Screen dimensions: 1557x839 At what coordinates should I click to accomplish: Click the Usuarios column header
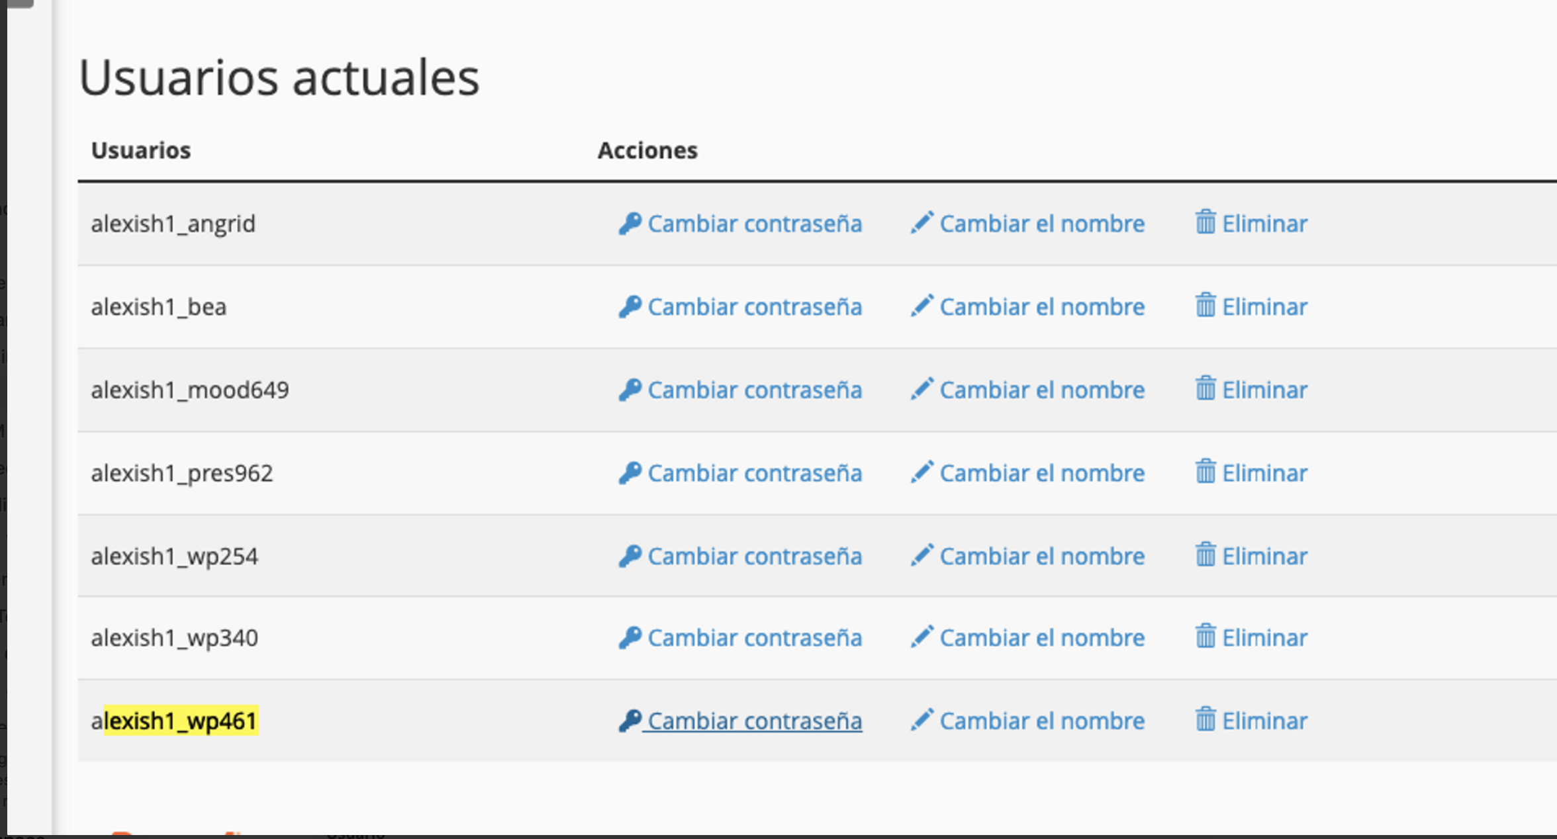click(x=141, y=150)
